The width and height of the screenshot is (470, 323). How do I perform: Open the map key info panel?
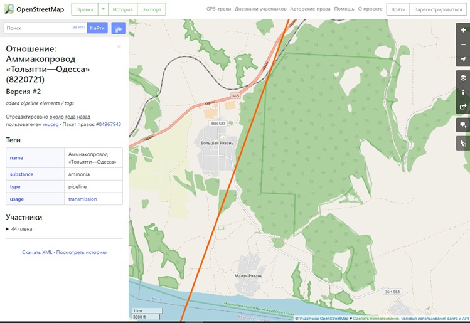click(463, 92)
